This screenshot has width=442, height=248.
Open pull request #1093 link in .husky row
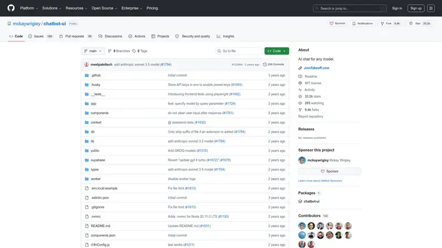pos(236,85)
